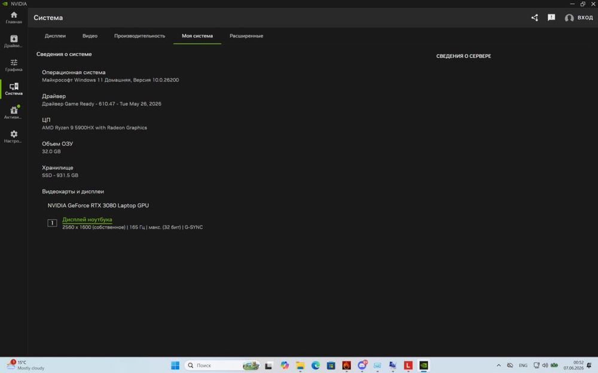Viewport: 598px width, 373px height.
Task: Open Настройки gear in sidebar
Action: [14, 136]
